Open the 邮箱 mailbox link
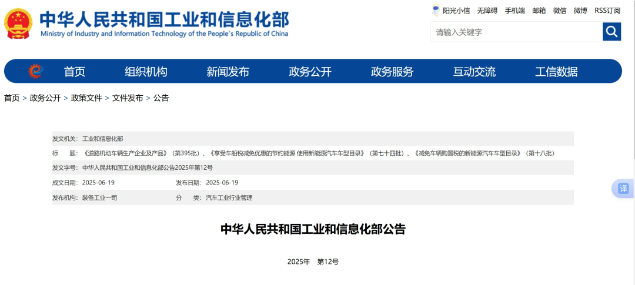Viewport: 635px width, 285px height. [539, 11]
